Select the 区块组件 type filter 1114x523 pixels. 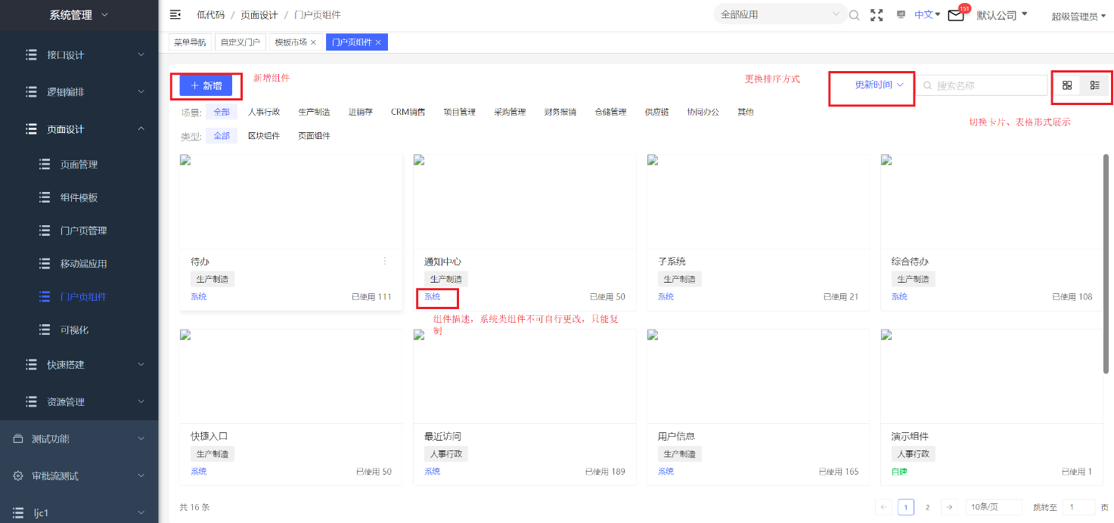point(264,136)
